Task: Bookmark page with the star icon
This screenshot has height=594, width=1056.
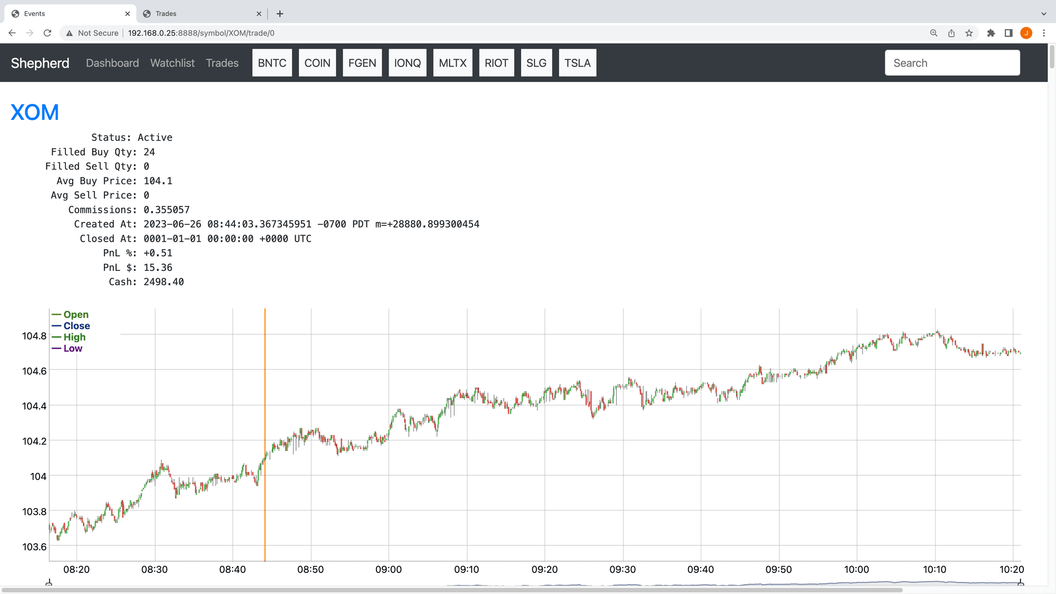Action: click(x=969, y=33)
